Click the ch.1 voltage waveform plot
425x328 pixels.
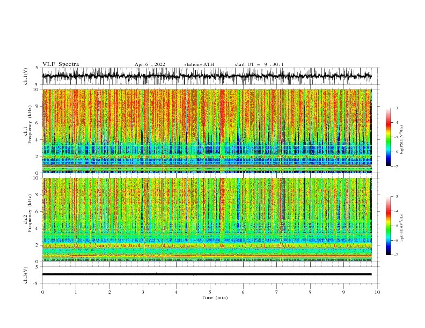click(x=211, y=76)
